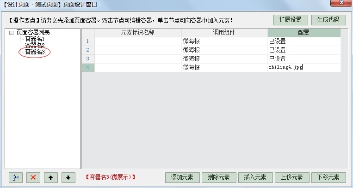This screenshot has height=188, width=353.
Task: Click row 3 empty element name cell
Action: tap(138, 59)
